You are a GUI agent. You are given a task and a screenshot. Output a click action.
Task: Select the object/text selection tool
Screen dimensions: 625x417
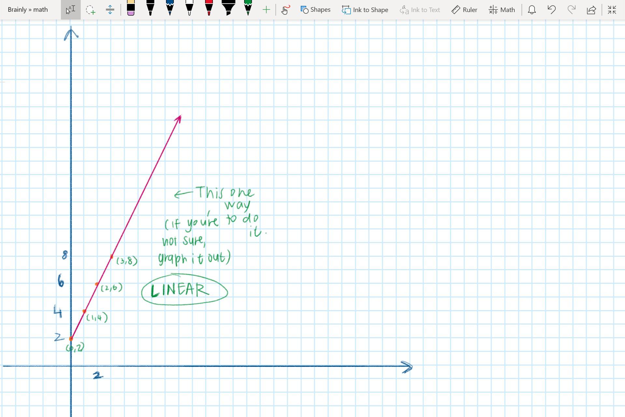tap(71, 10)
